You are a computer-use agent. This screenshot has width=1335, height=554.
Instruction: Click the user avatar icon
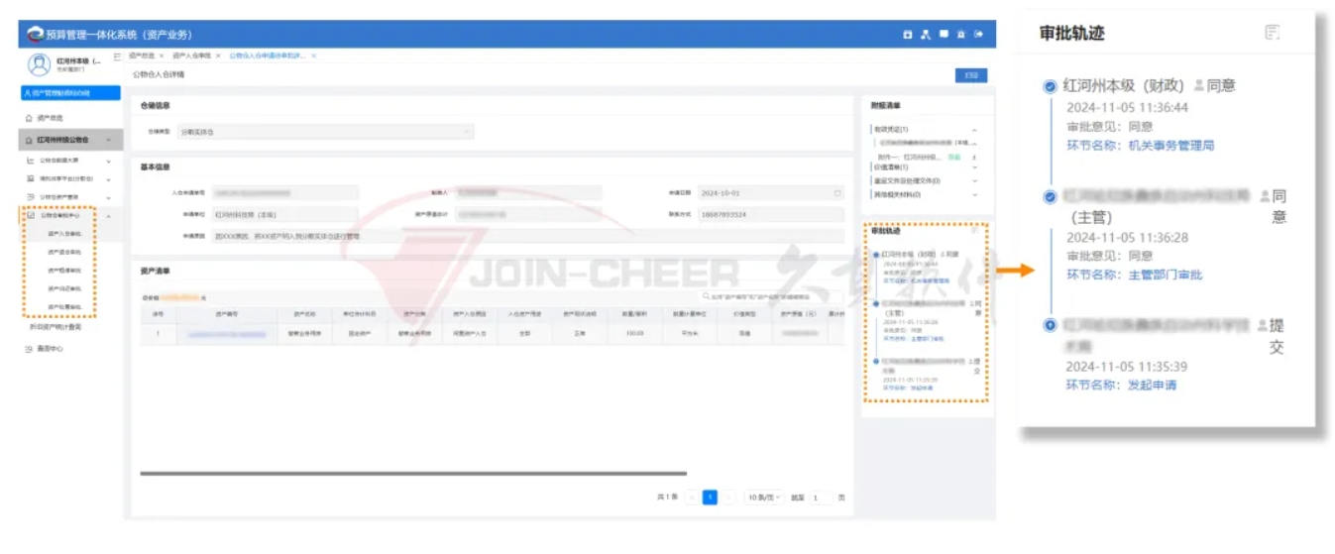[x=39, y=64]
